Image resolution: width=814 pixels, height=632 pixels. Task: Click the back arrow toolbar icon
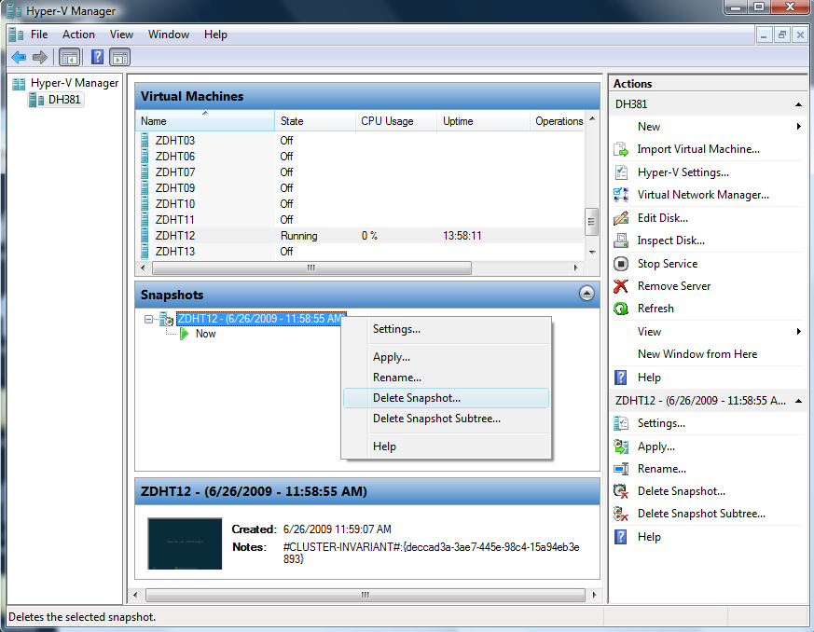click(x=19, y=58)
